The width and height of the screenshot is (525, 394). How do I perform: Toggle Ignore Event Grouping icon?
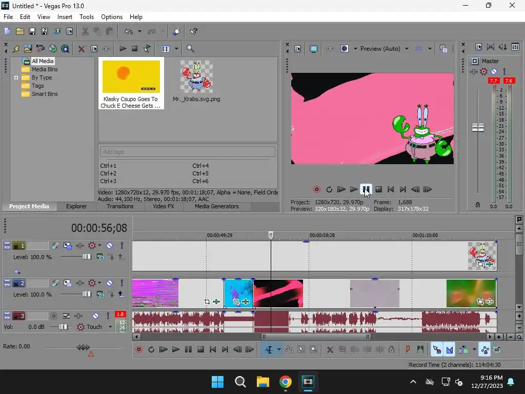coord(497,349)
